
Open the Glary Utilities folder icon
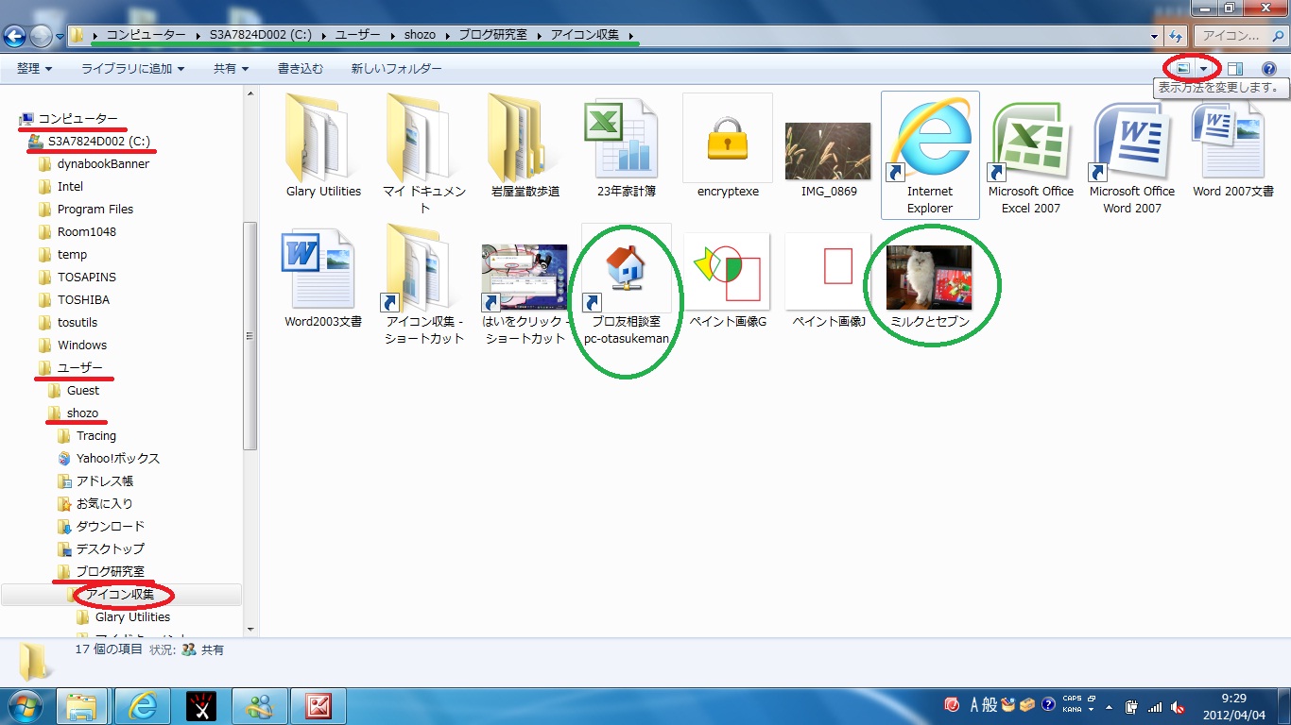(x=323, y=137)
